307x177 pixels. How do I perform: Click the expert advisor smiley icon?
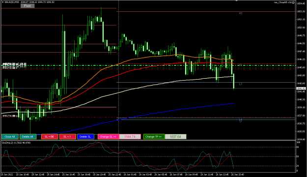[293, 2]
